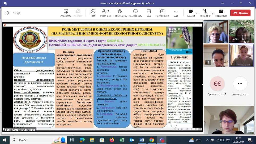Expand microphone options dropdown arrow

point(212,13)
